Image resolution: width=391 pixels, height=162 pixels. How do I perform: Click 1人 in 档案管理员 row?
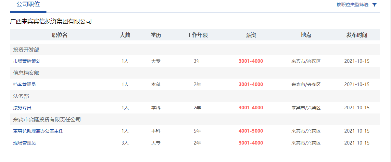tap(125, 84)
